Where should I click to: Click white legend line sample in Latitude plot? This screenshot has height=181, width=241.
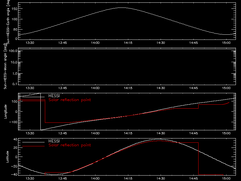[x=33, y=142]
